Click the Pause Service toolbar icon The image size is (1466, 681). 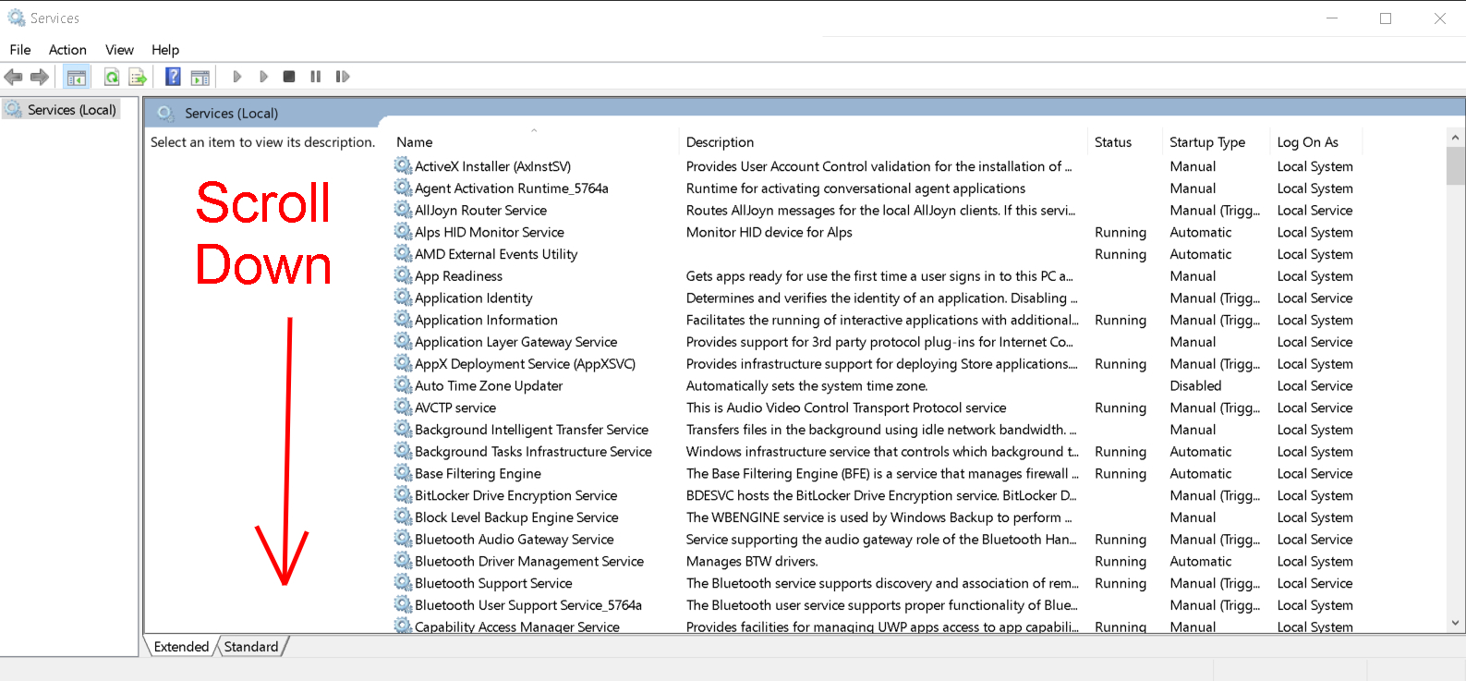(316, 77)
